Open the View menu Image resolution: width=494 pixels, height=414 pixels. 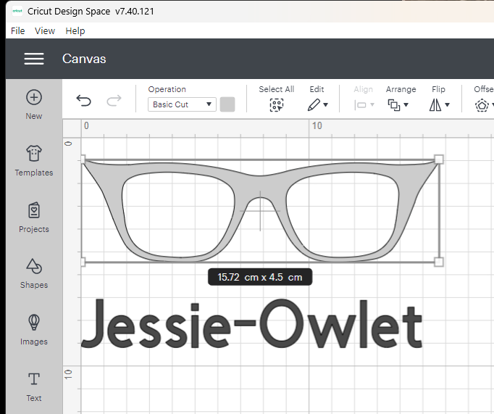(x=45, y=30)
